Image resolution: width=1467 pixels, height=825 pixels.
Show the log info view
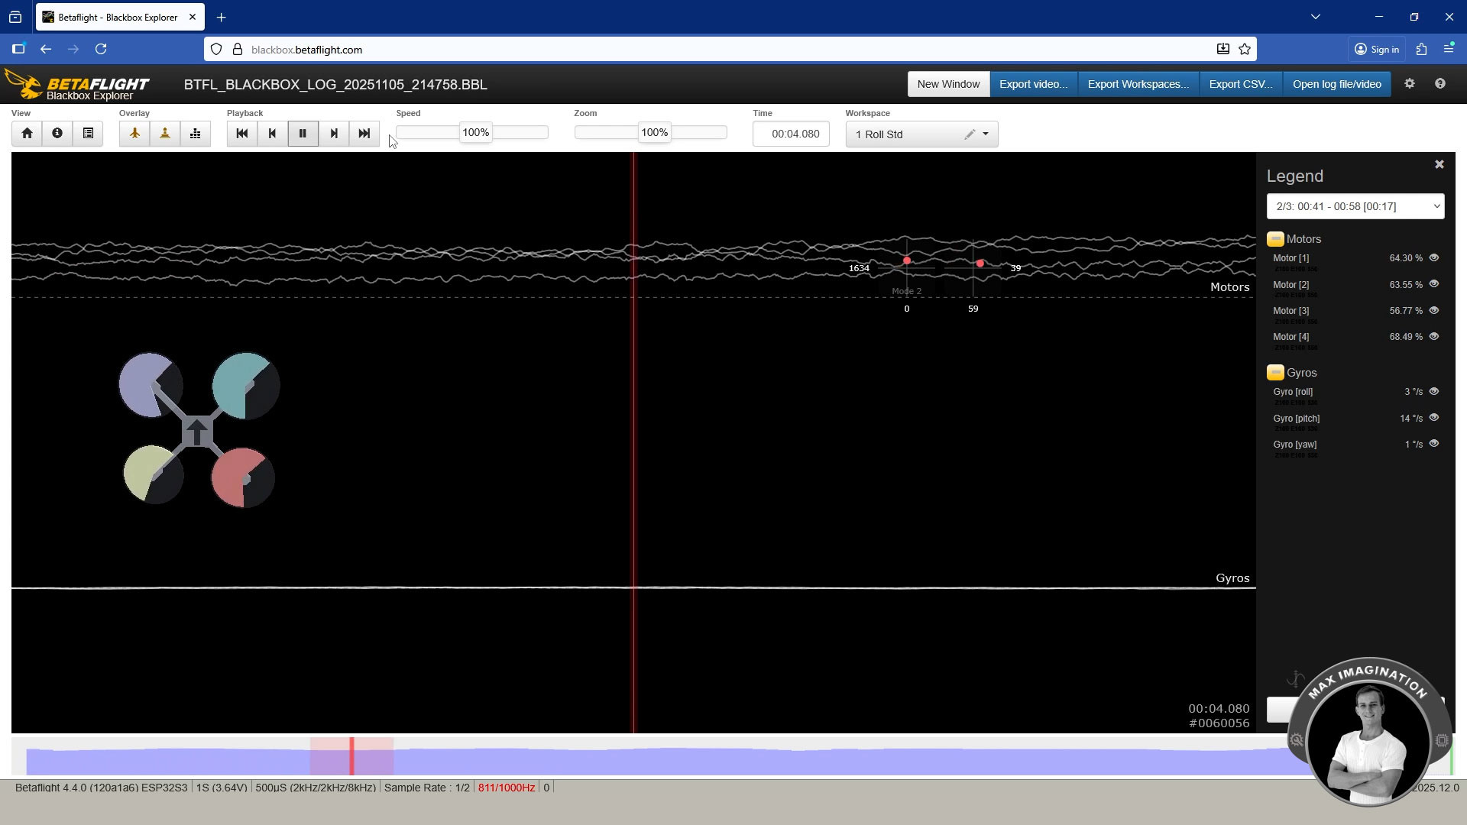coord(57,133)
